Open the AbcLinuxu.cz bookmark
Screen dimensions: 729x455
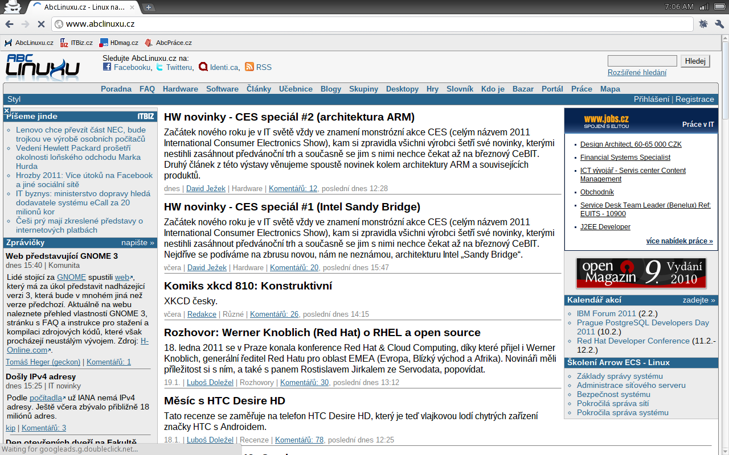click(29, 43)
